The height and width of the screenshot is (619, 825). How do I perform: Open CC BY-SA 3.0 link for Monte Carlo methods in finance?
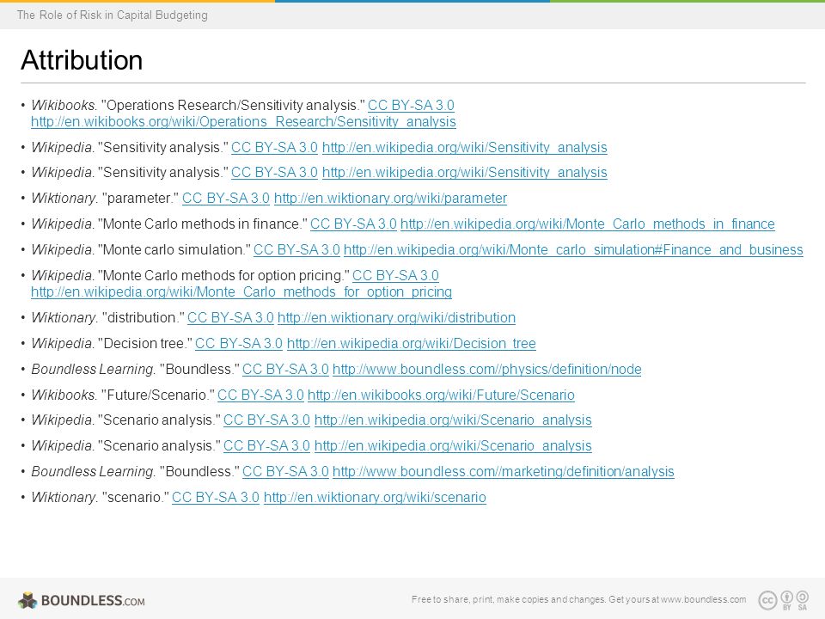coord(353,224)
